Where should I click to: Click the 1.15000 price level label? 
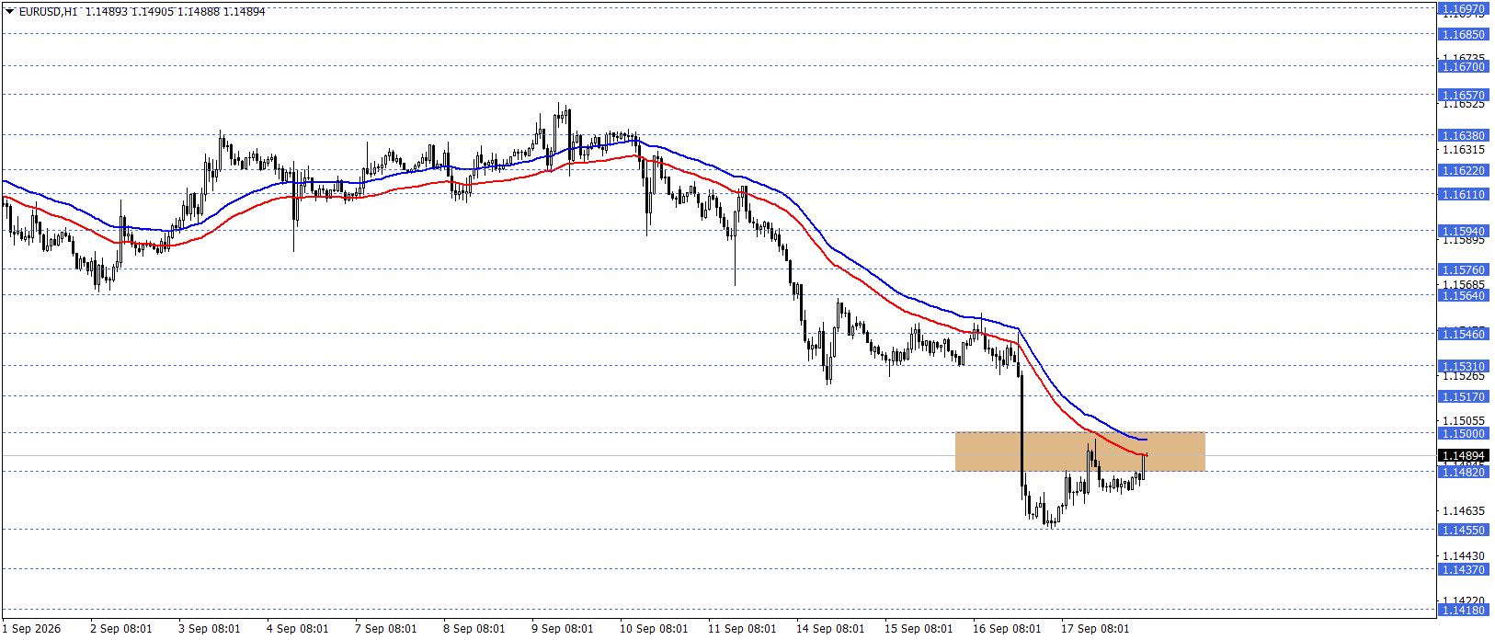point(1462,433)
